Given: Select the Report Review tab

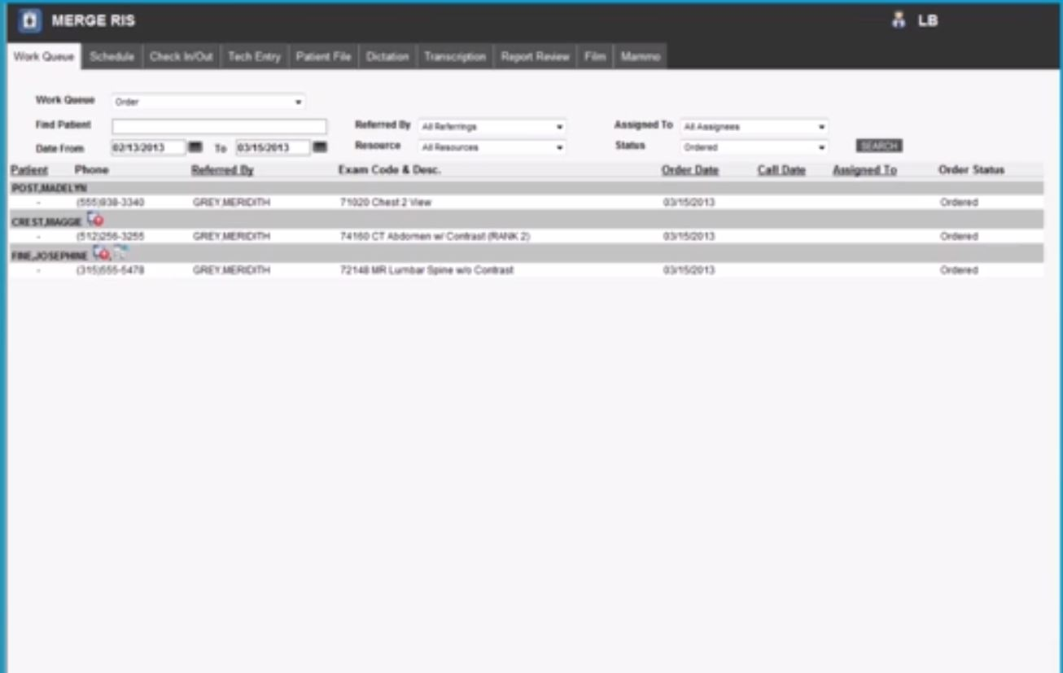Looking at the screenshot, I should (535, 57).
